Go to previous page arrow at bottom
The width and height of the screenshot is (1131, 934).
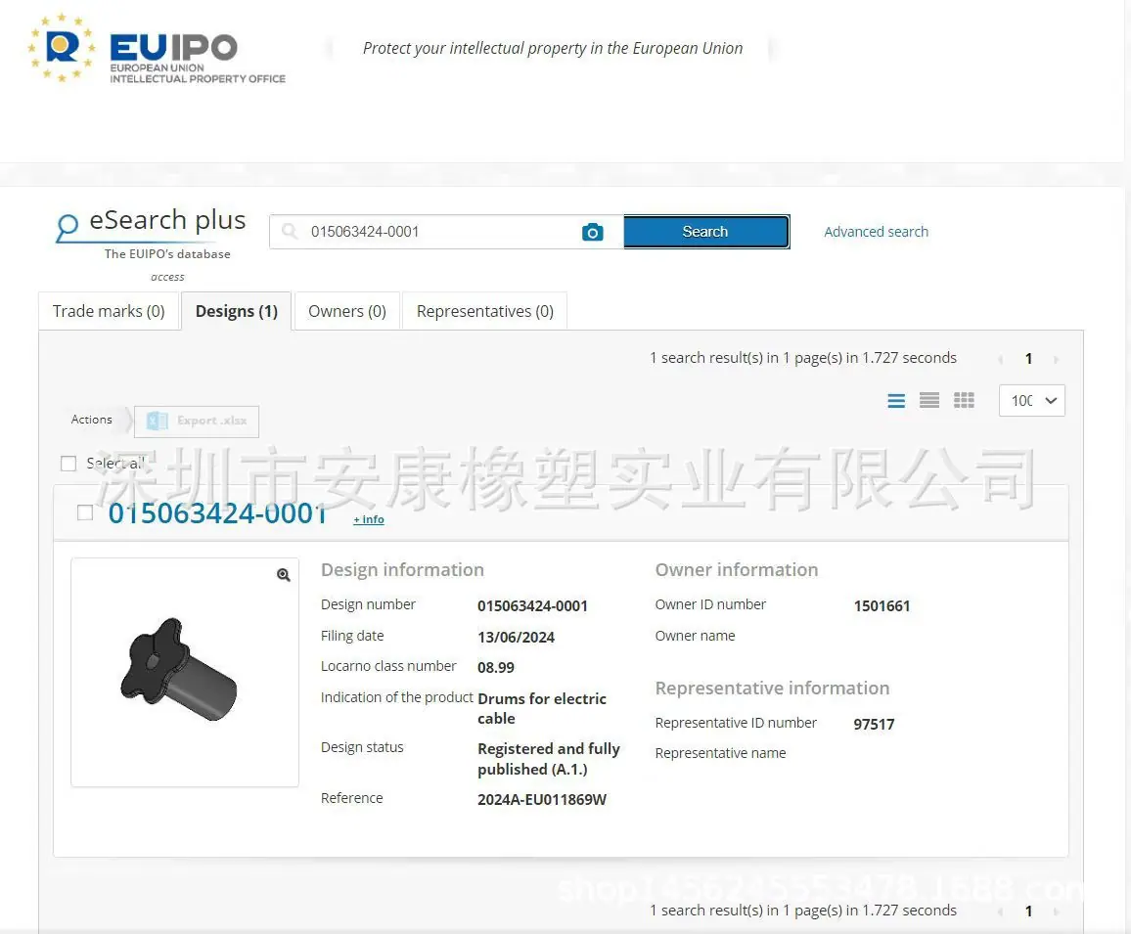tap(1001, 912)
